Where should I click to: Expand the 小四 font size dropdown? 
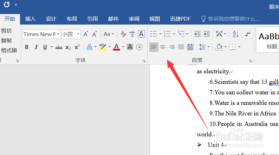(x=78, y=34)
